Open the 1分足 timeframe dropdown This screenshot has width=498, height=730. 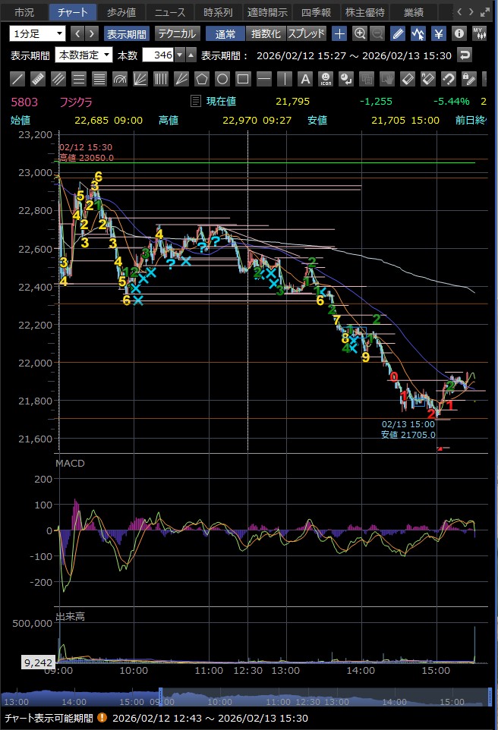tap(37, 33)
